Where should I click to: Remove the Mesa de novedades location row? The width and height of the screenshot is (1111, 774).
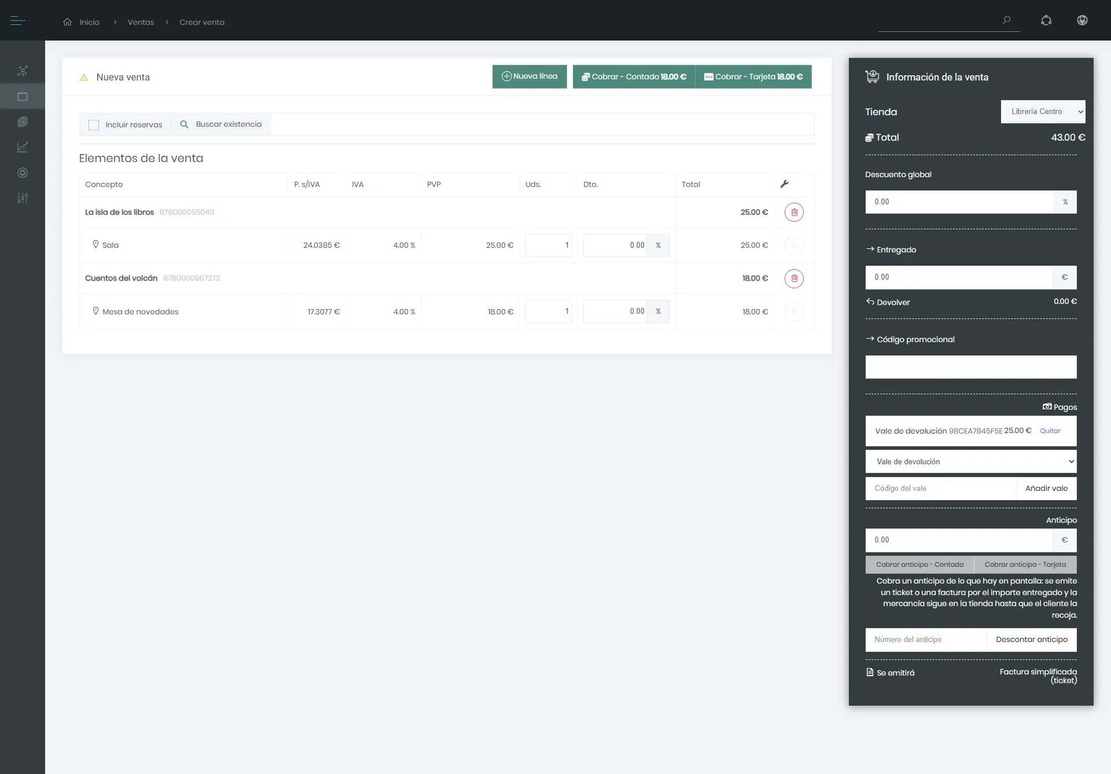[x=794, y=311]
